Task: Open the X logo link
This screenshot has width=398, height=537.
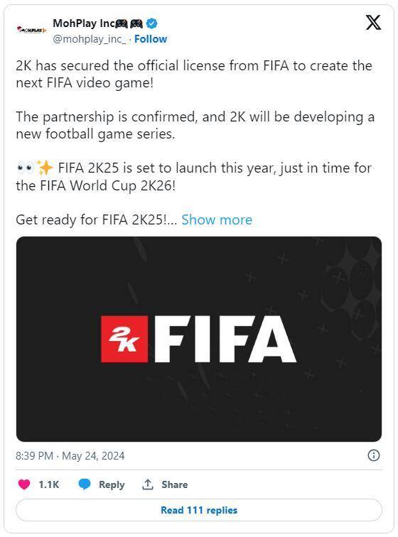Action: pyautogui.click(x=373, y=23)
